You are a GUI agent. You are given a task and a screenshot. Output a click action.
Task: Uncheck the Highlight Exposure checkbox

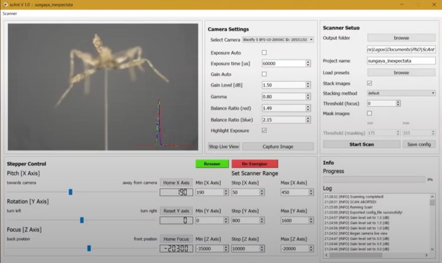pos(265,131)
